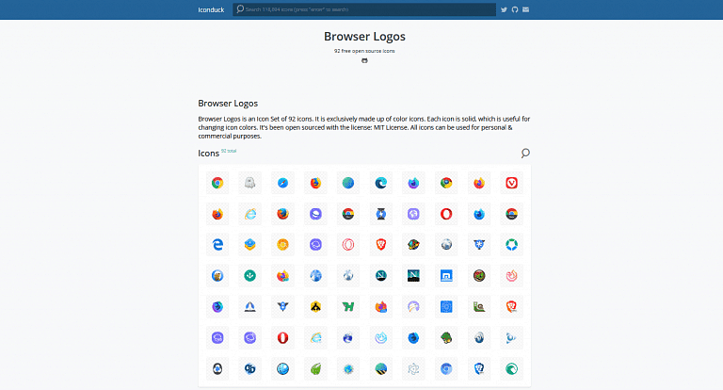Screen dimensions: 723x390
Task: Click the small icon below the free-icons subtitle
Action: (x=364, y=60)
